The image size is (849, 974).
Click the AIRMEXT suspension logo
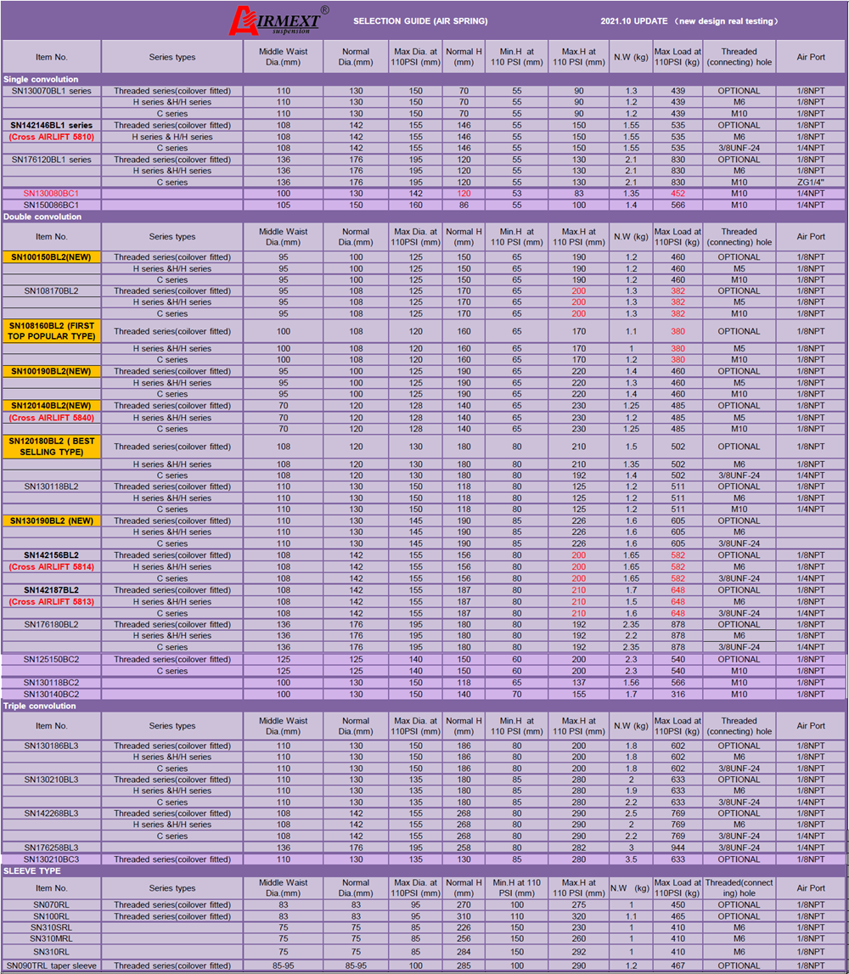pyautogui.click(x=278, y=20)
